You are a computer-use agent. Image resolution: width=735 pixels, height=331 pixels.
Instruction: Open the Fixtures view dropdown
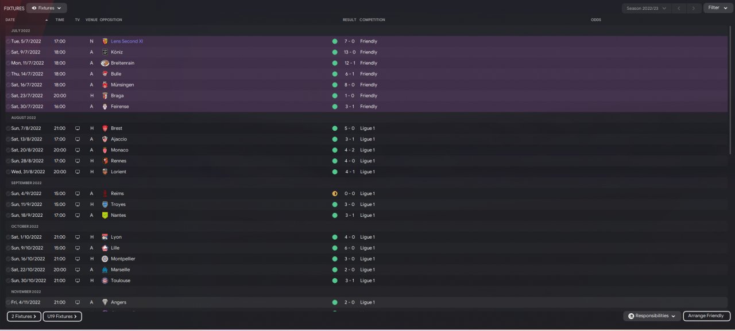tap(47, 8)
